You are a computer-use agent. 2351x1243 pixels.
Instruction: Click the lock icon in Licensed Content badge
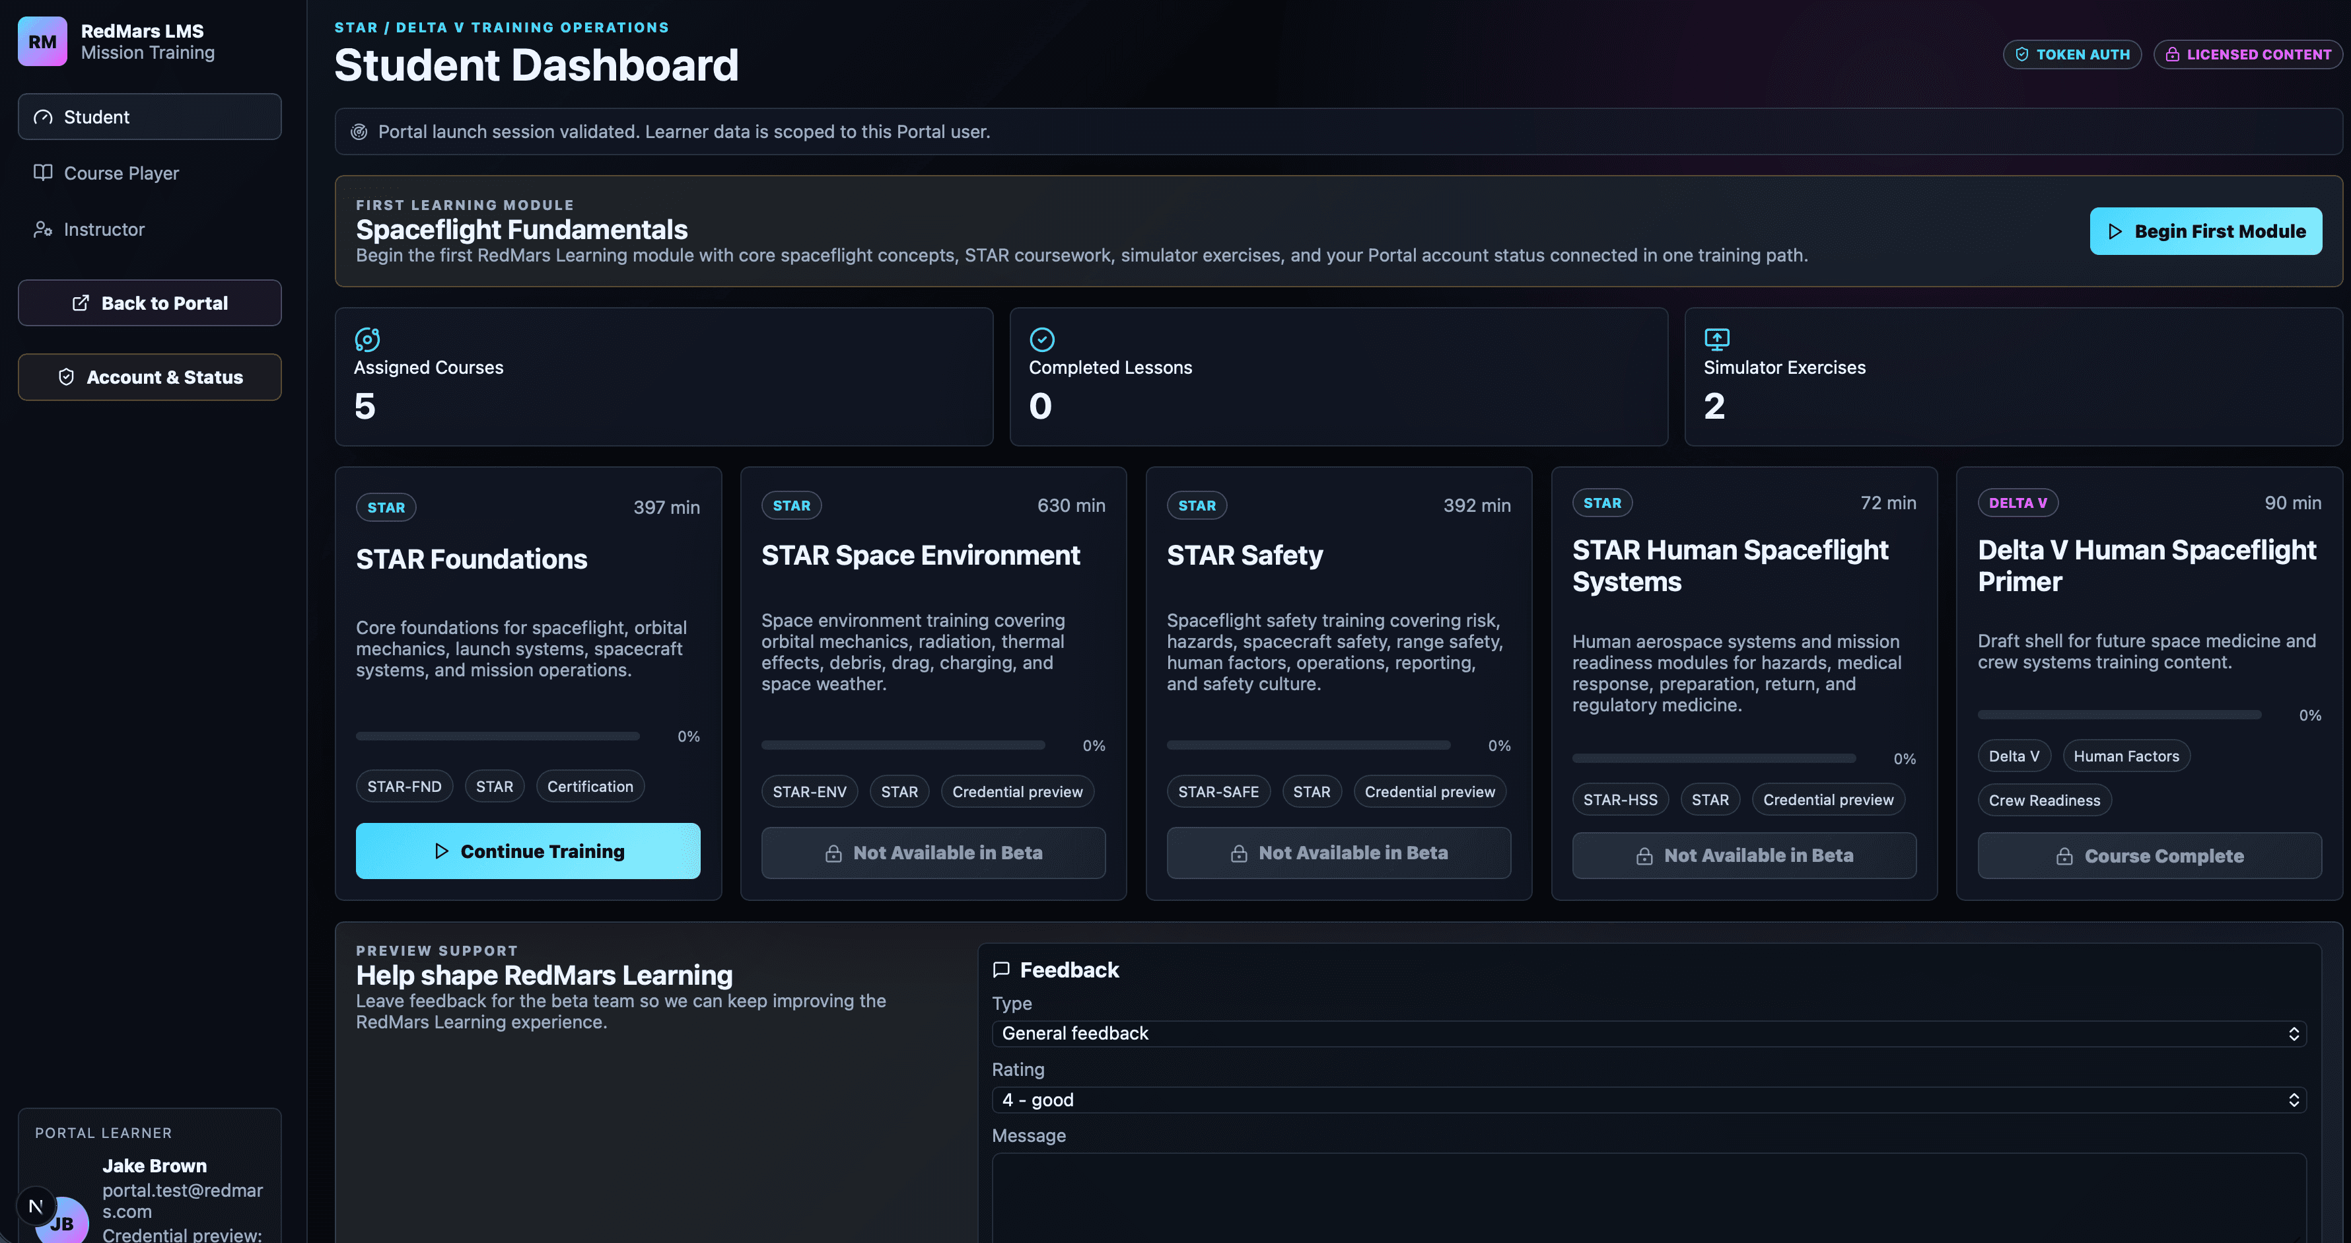(2172, 55)
